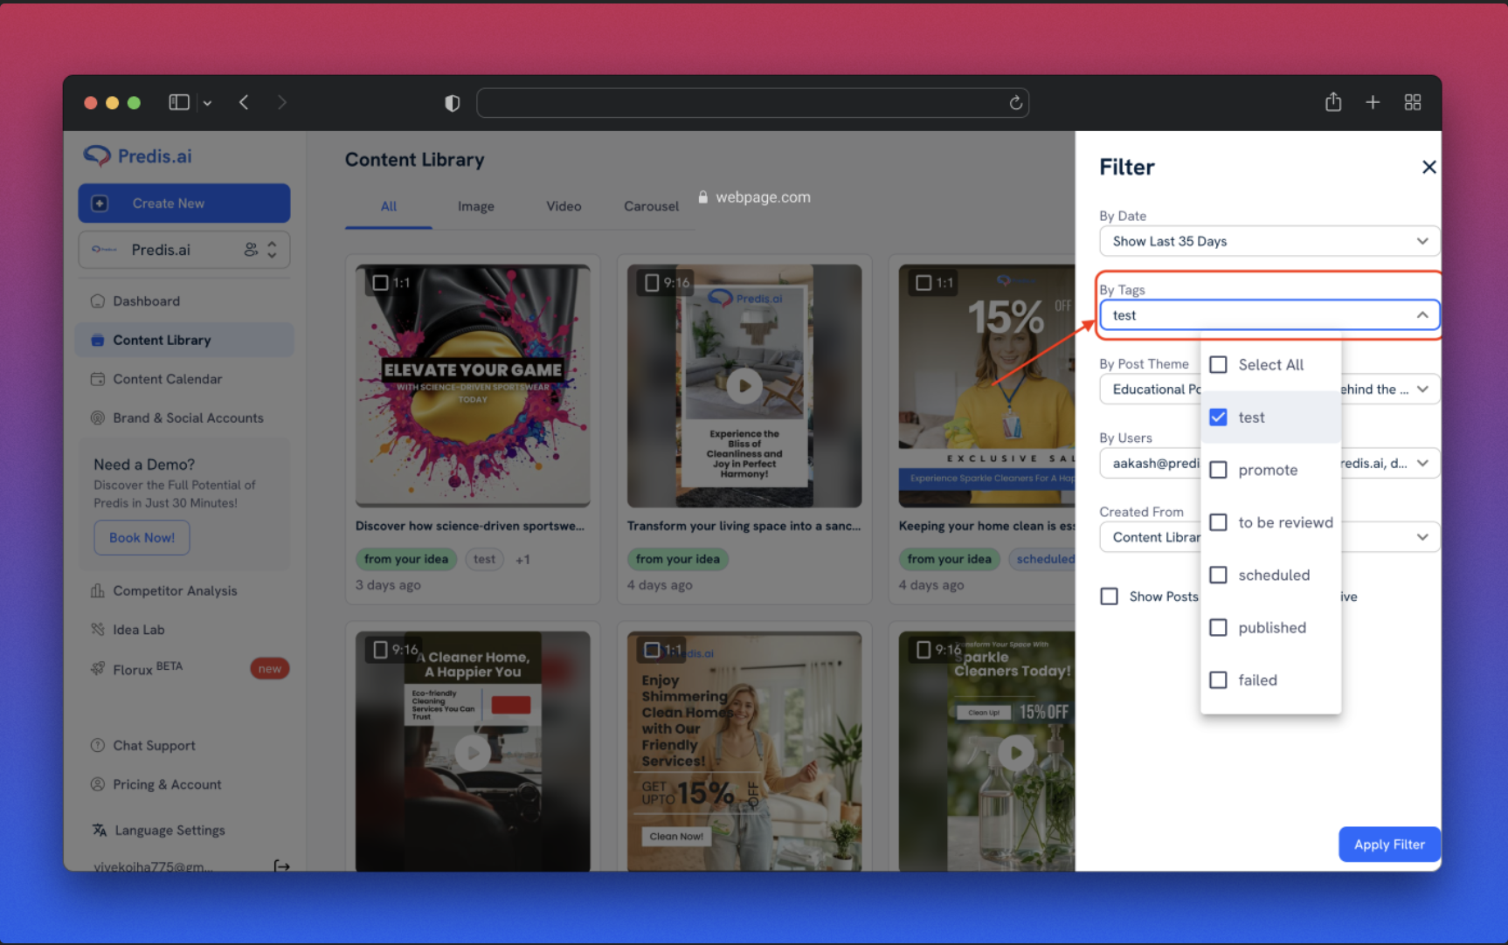Click the Language Settings translate icon
The width and height of the screenshot is (1508, 945).
pos(100,830)
